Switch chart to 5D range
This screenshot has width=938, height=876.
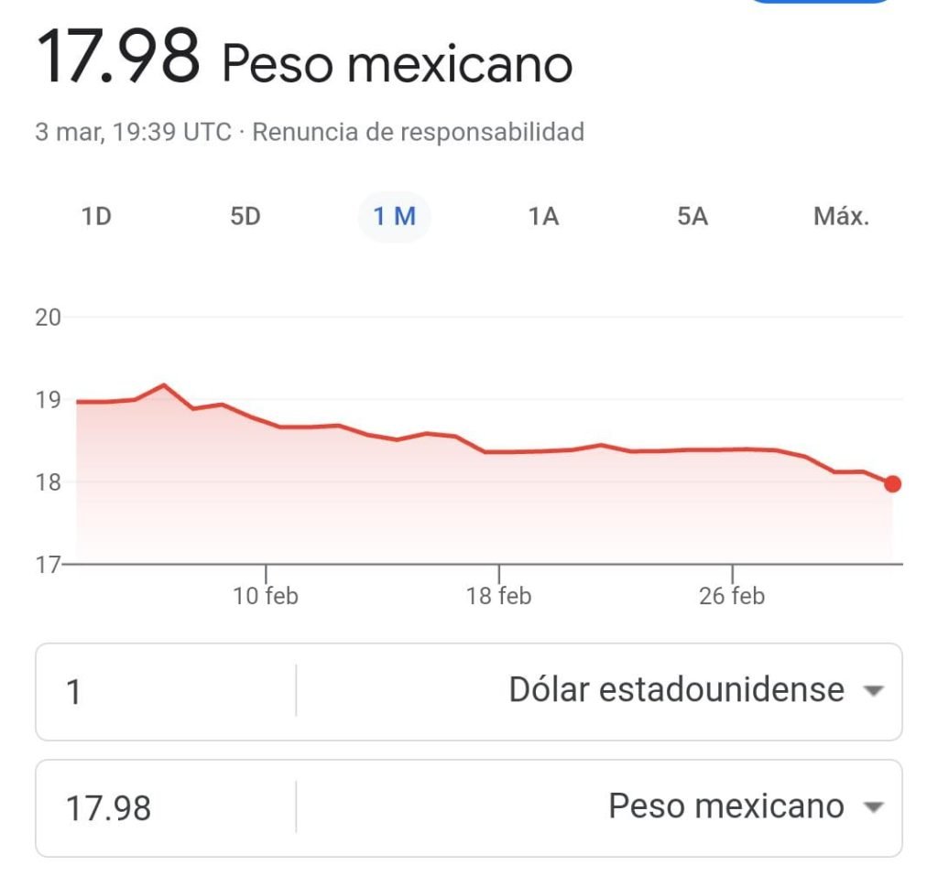click(245, 217)
